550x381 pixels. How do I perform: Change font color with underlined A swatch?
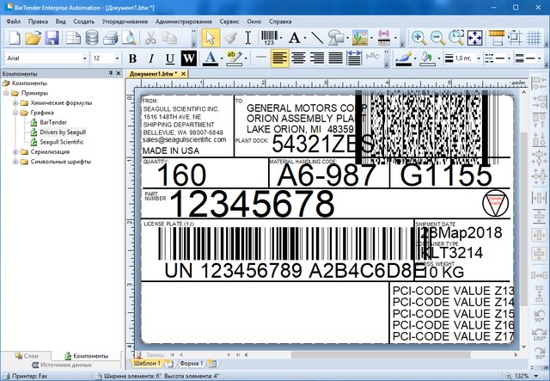coord(210,58)
